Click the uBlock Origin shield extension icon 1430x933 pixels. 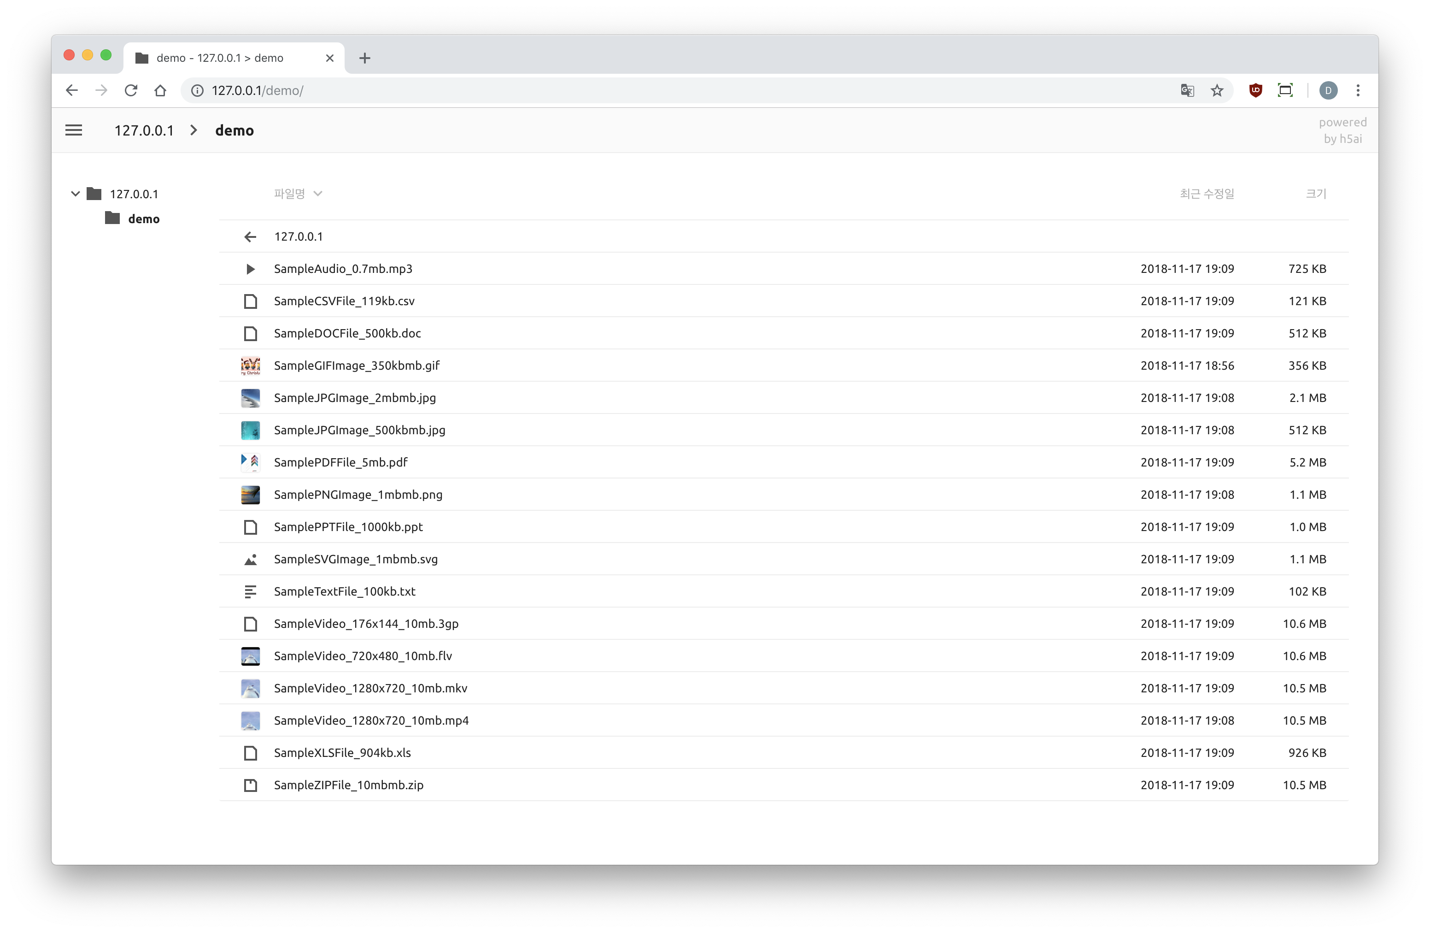pyautogui.click(x=1255, y=91)
